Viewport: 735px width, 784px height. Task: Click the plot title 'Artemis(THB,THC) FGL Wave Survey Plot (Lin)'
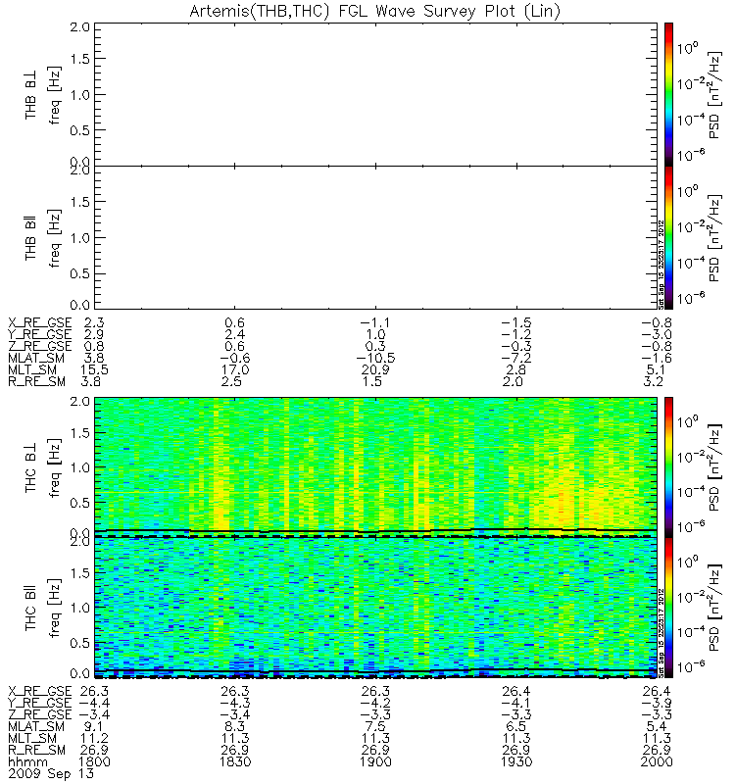[x=375, y=11]
